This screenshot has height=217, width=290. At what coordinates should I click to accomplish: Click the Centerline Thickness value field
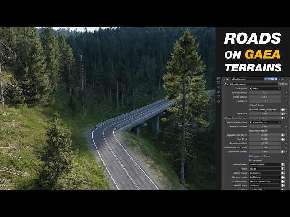(265, 127)
